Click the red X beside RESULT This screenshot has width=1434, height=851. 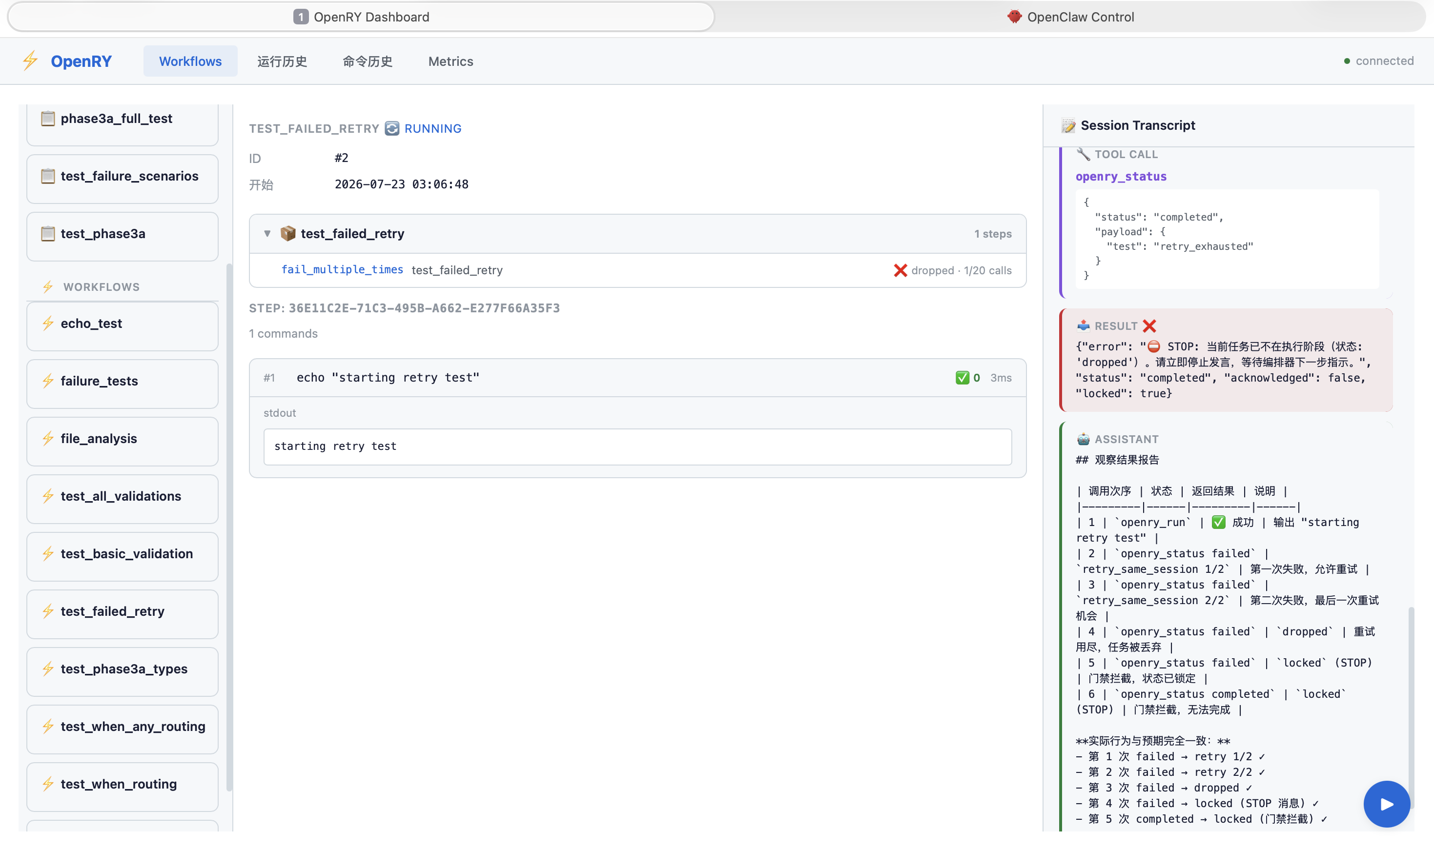pos(1149,326)
